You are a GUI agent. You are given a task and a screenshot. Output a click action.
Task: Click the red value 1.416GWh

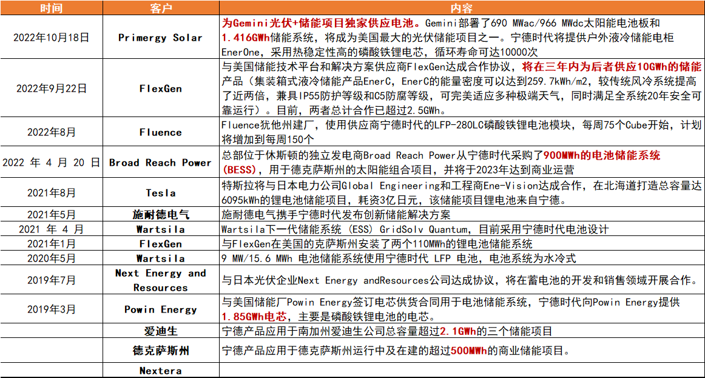point(246,38)
